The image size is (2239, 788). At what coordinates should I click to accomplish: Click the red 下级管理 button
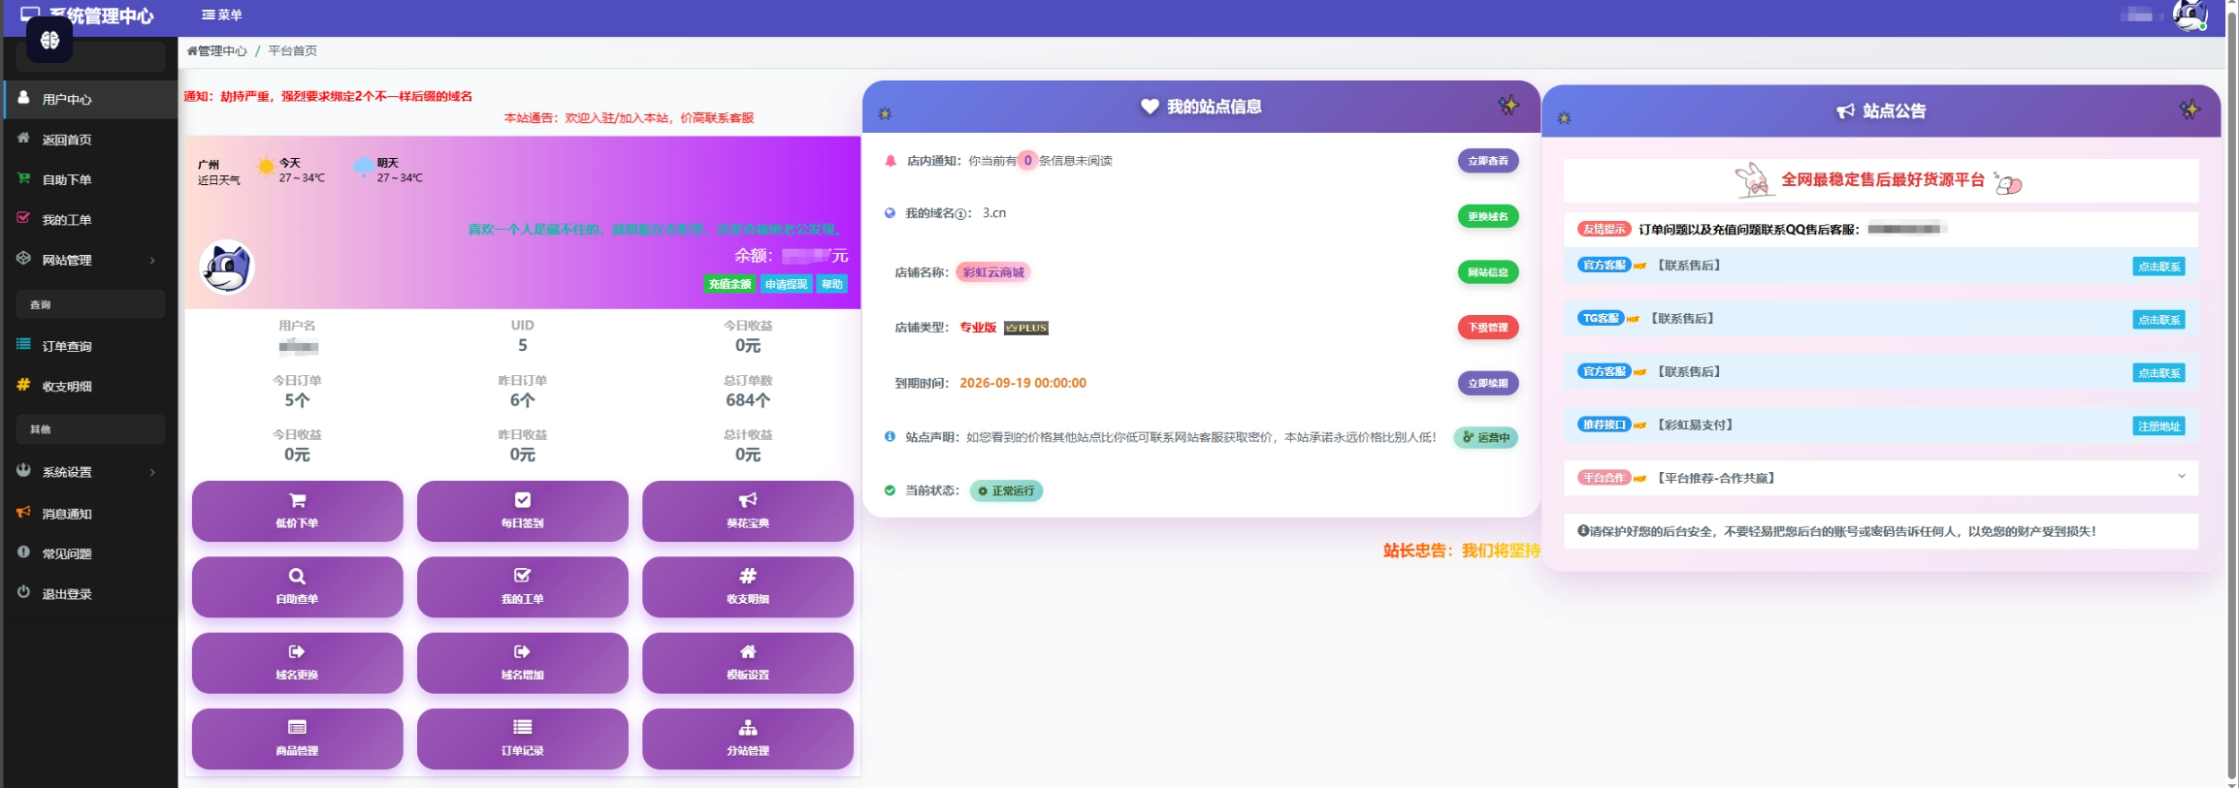pyautogui.click(x=1488, y=328)
